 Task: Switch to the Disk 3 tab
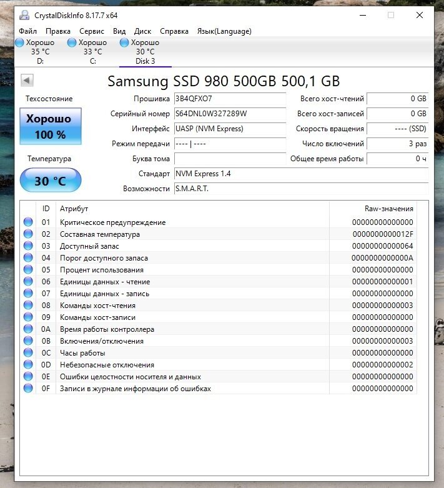click(x=146, y=52)
